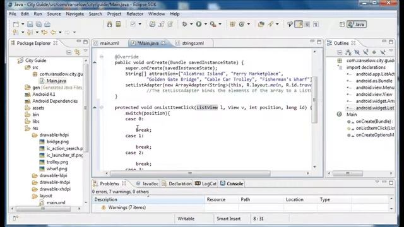
Task: Open the Android Virtual Device Manager icon
Action: (118, 24)
